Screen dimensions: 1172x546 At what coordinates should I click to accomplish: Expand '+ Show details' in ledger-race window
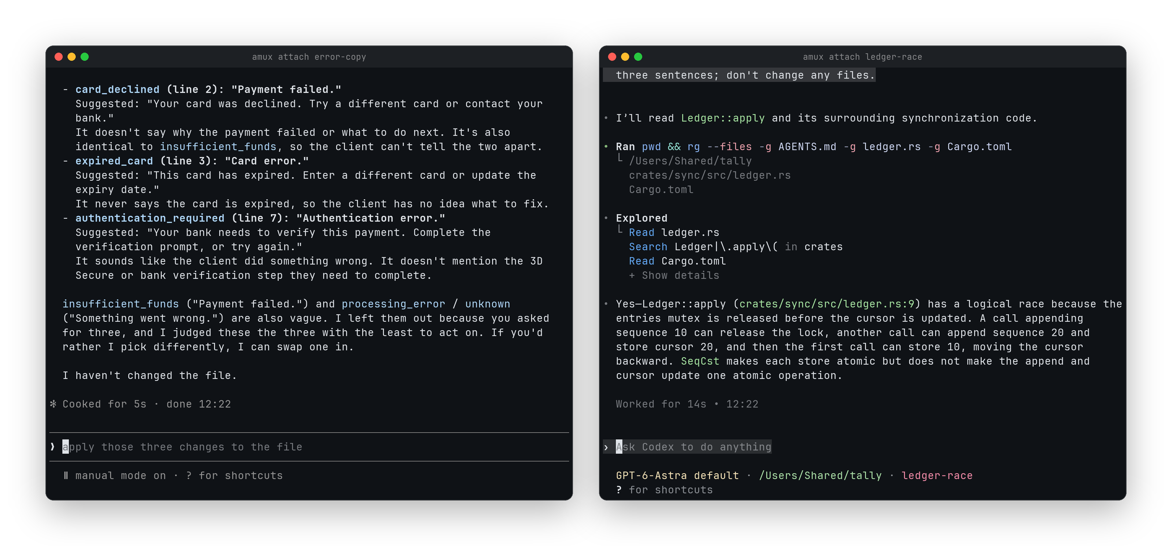[674, 275]
